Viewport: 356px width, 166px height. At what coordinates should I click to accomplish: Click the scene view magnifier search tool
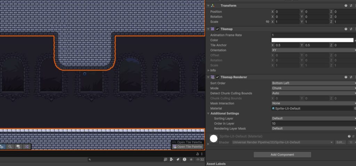pos(10,147)
